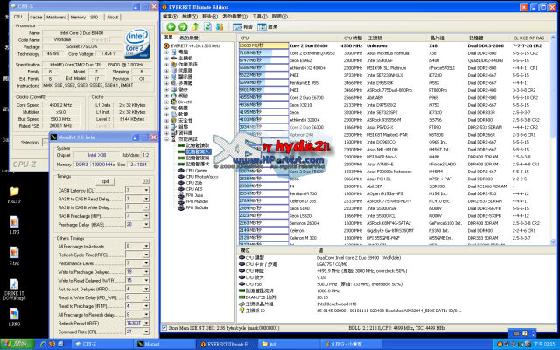The height and width of the screenshot is (350, 560).
Task: Select the Sempron 2600+ result row
Action: pyautogui.click(x=393, y=223)
